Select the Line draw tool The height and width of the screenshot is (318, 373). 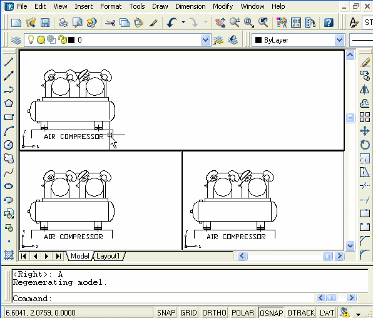point(9,62)
